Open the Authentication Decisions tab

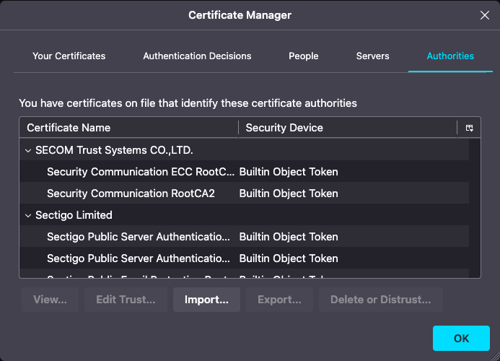pyautogui.click(x=197, y=56)
